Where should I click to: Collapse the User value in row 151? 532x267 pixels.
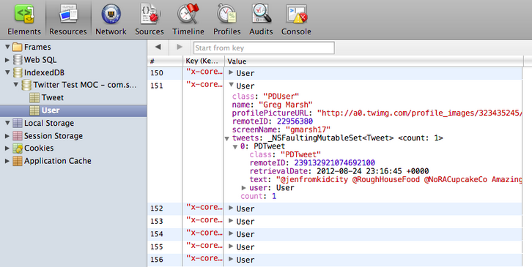tap(231, 86)
